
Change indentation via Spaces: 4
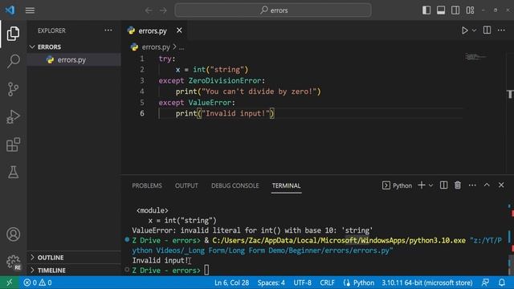[x=271, y=283]
